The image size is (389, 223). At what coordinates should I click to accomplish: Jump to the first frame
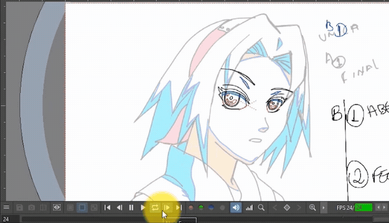pos(107,208)
